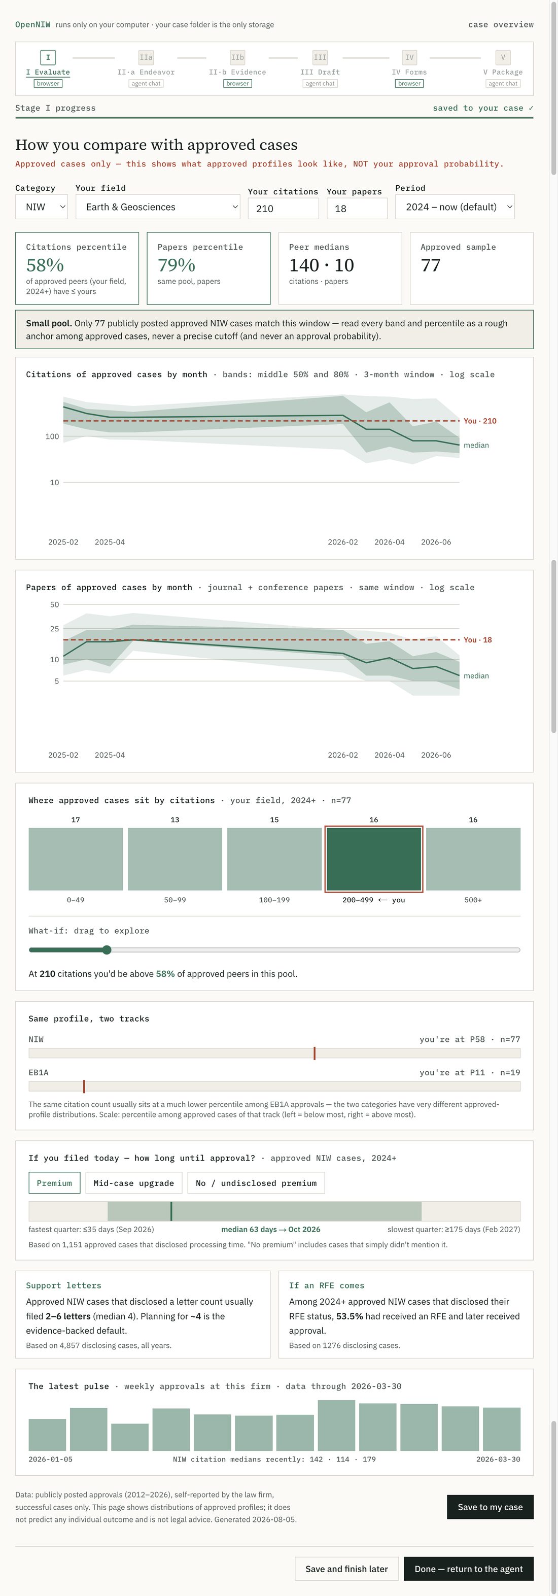Go to stage IV Forms step

point(409,68)
